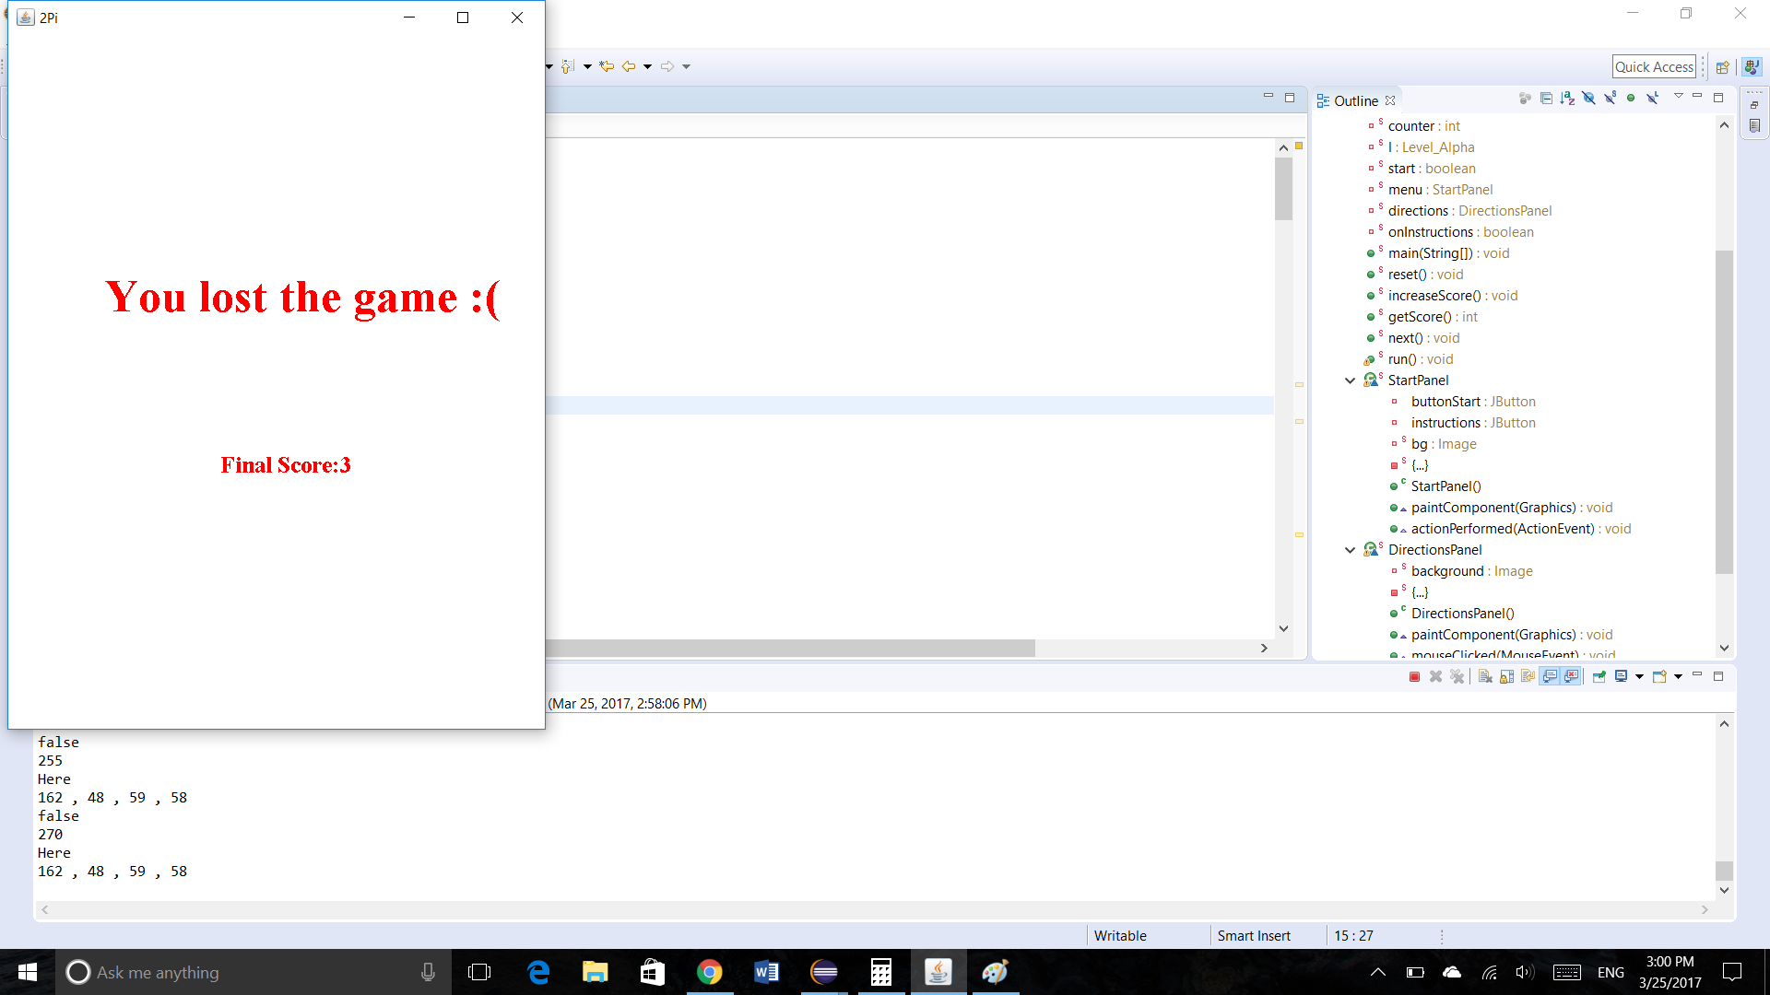The height and width of the screenshot is (995, 1770).
Task: Open the Calculator from the taskbar
Action: [880, 972]
